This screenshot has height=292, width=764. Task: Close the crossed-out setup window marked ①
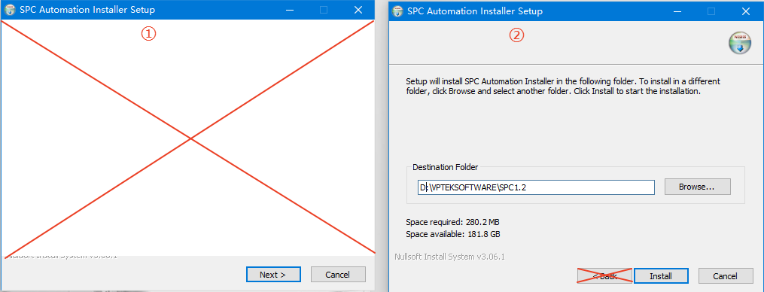pos(358,10)
